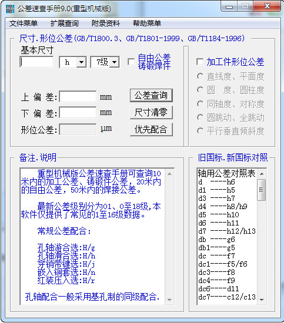Viewport: 284px width, 323px height.
Task: Click down arrow of 对照表 list scrollbar
Action: point(262,300)
